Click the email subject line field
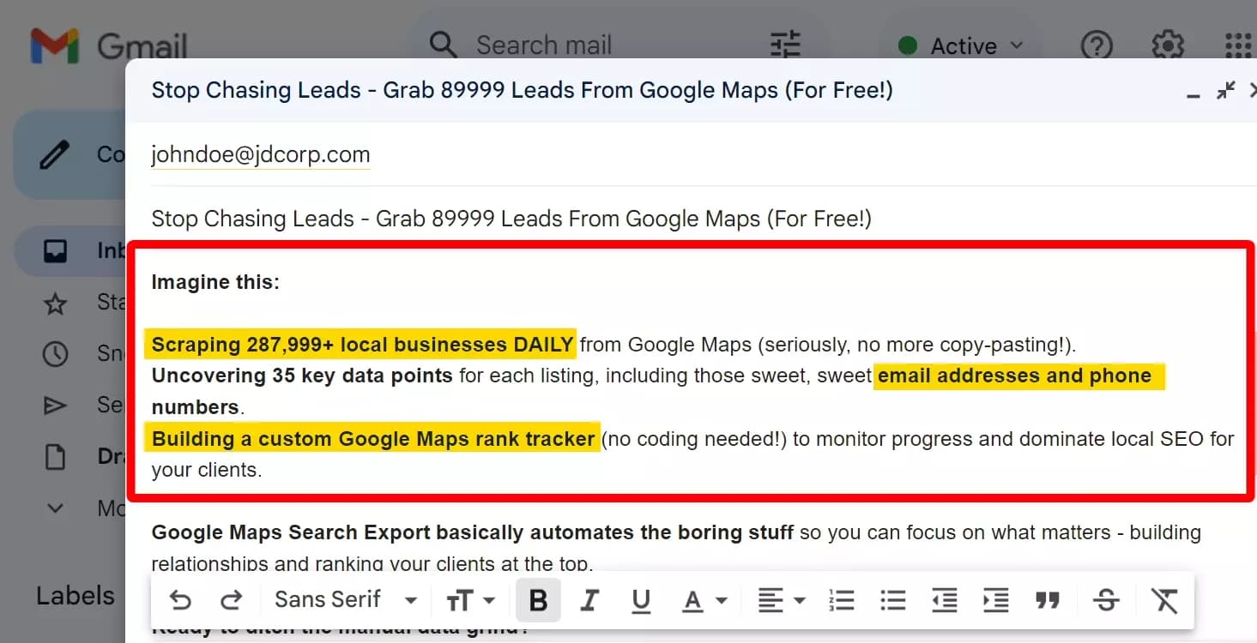1257x643 pixels. pyautogui.click(x=511, y=219)
